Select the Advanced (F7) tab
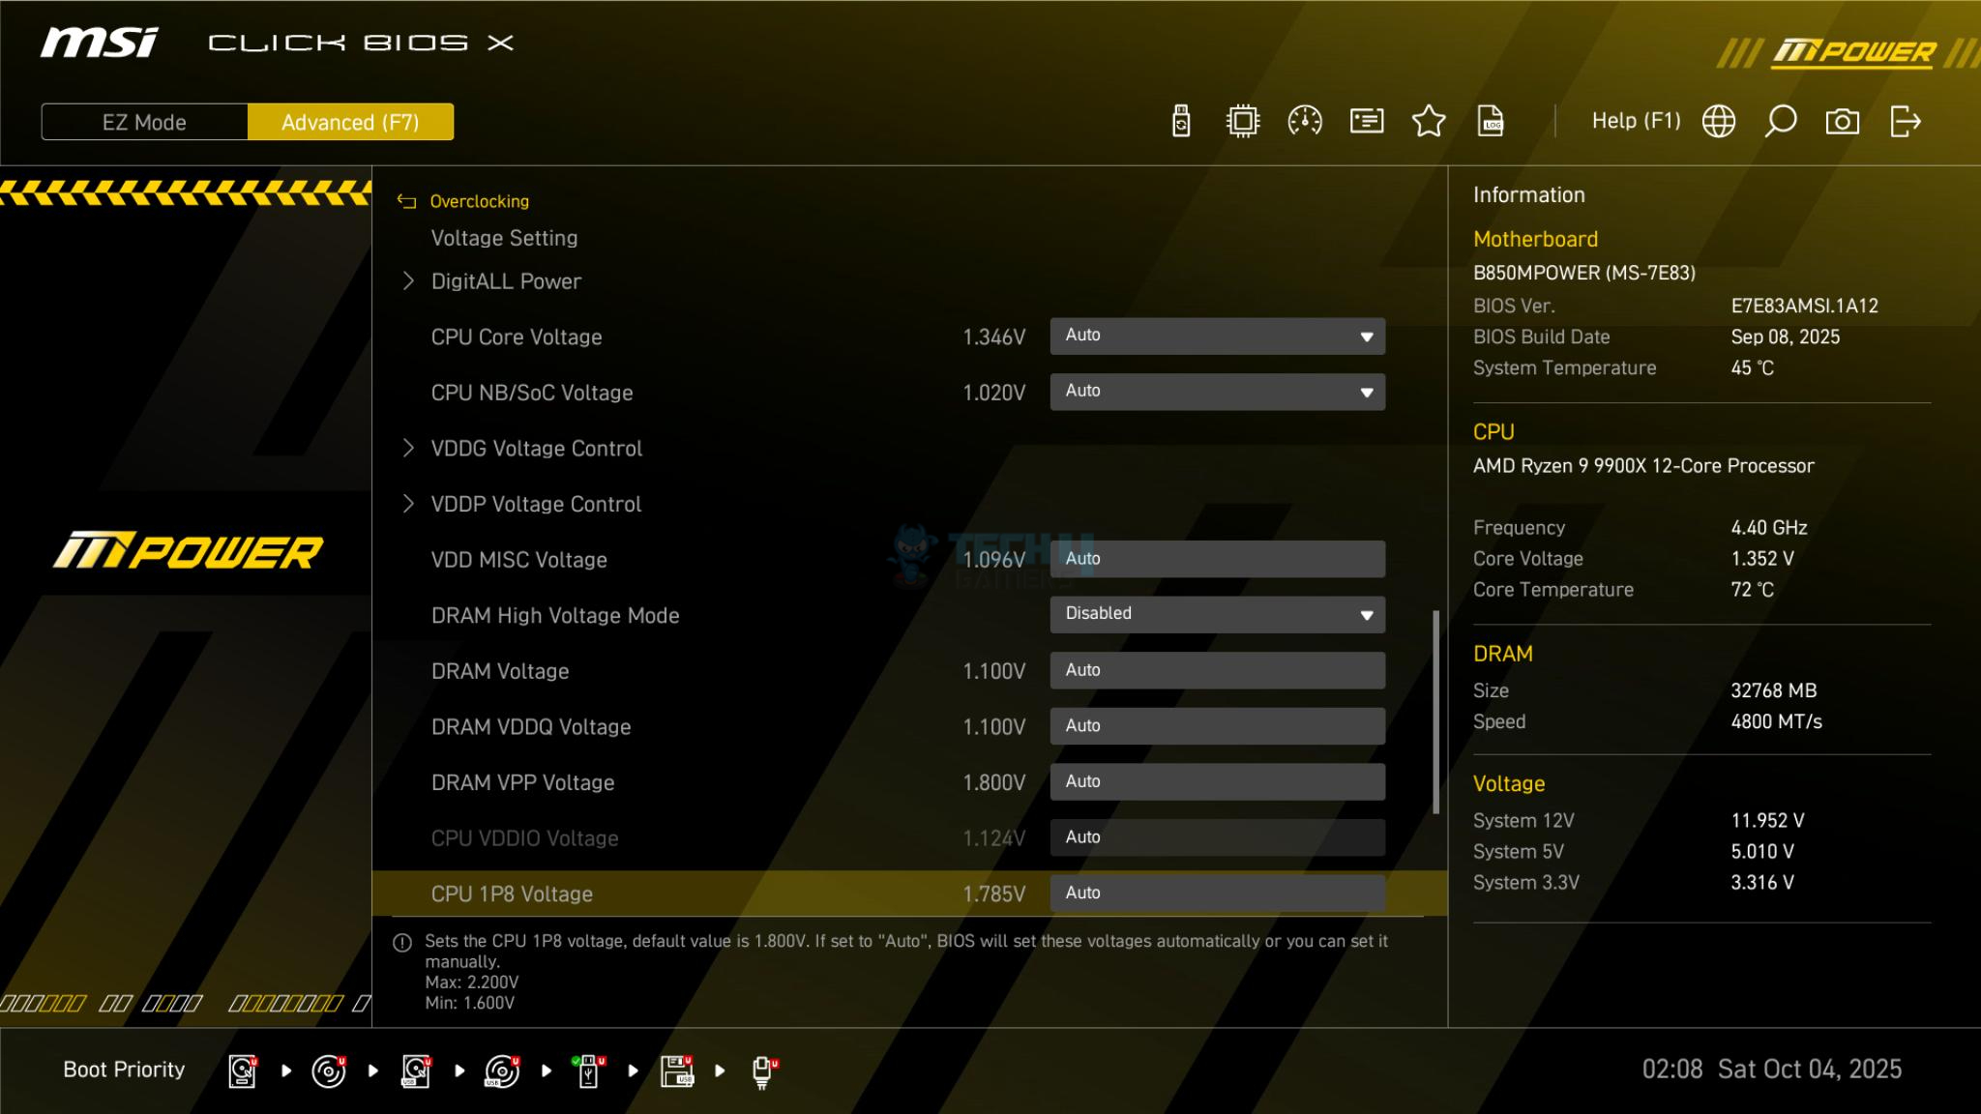Viewport: 1981px width, 1114px height. pyautogui.click(x=350, y=123)
